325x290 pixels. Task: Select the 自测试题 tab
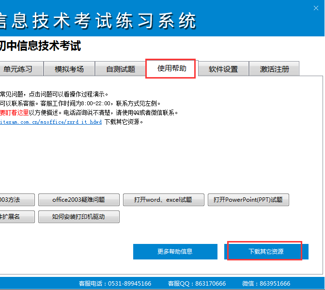point(121,69)
